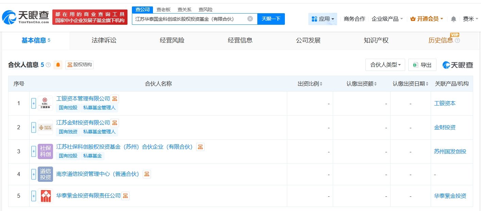Image resolution: width=481 pixels, height=211 pixels.
Task: Click the orange alert bell beside 合伙人信息
Action: coord(58,65)
